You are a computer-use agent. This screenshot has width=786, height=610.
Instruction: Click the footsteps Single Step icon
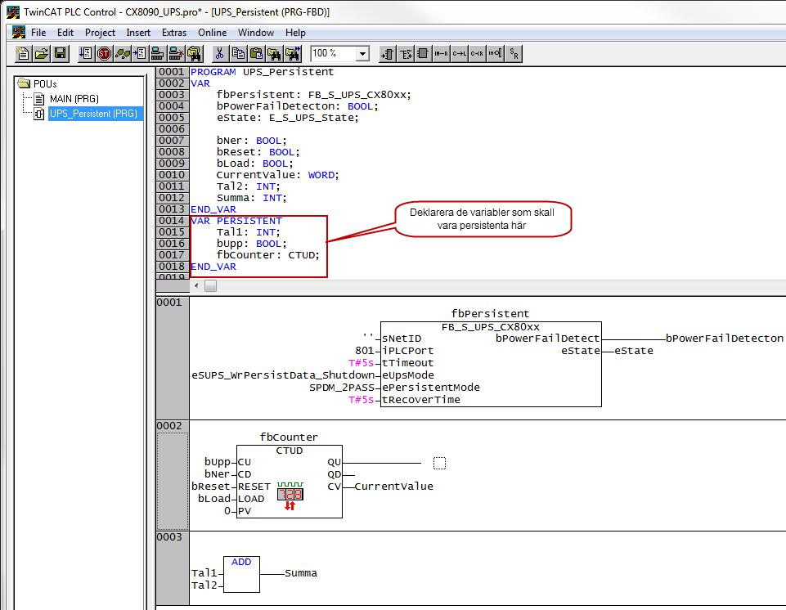pyautogui.click(x=123, y=53)
